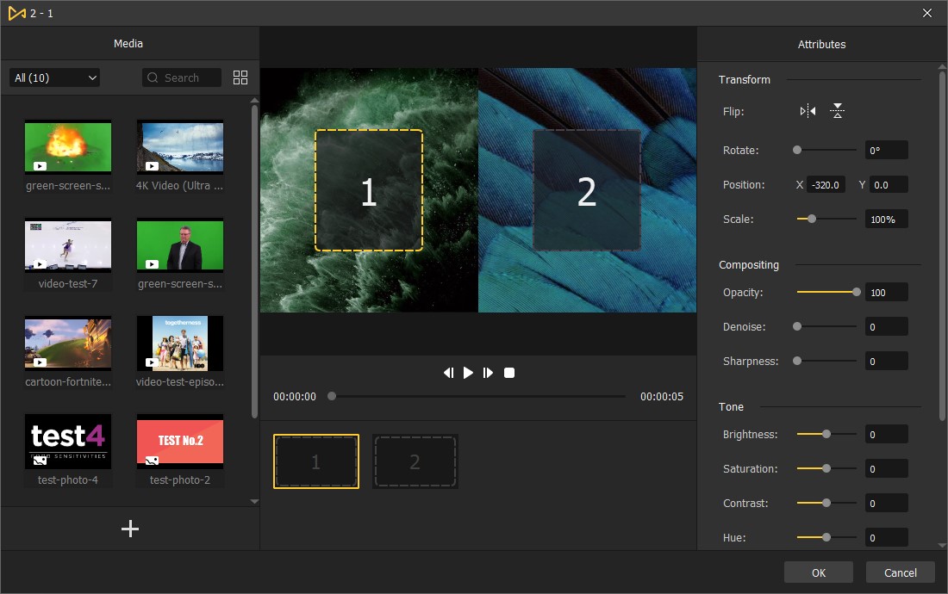
Task: Step to the previous frame
Action: pos(448,373)
